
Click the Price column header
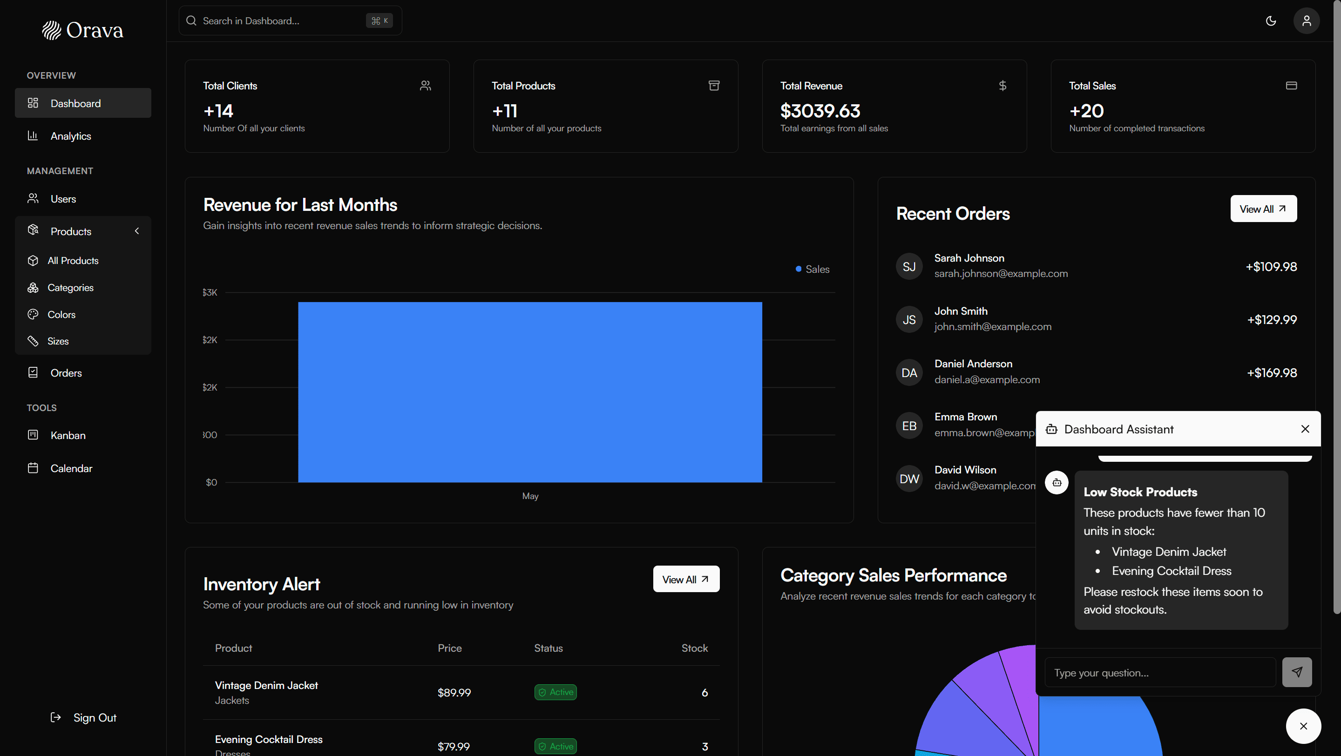pos(449,648)
